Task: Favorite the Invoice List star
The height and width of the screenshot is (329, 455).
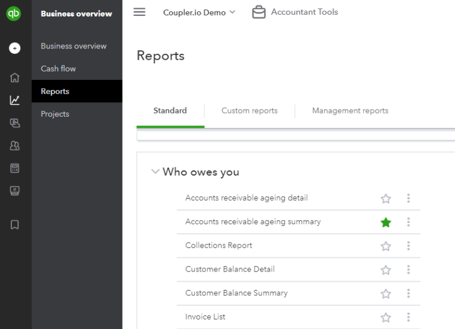Action: point(386,317)
